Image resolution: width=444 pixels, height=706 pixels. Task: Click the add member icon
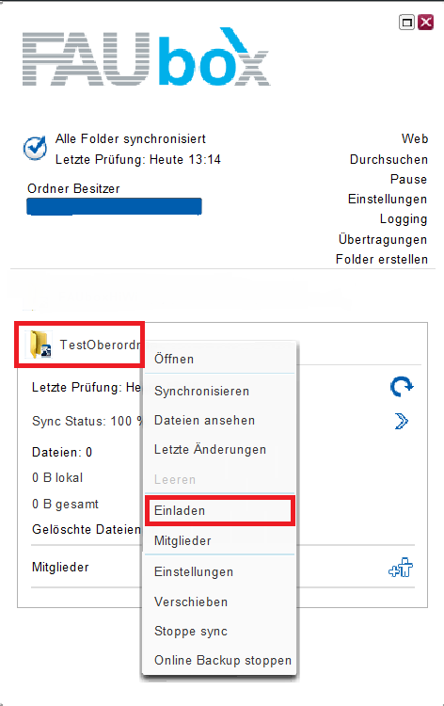pos(401,568)
